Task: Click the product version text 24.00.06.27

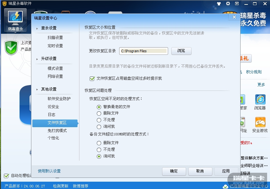Action: [x=35, y=186]
